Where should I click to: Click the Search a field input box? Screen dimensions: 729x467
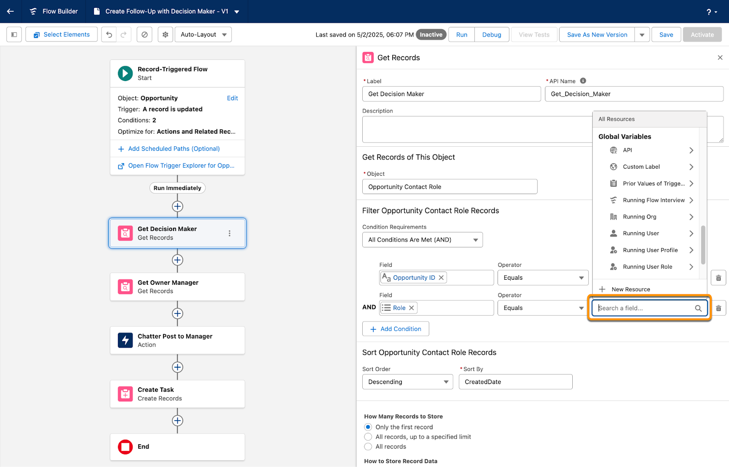(x=649, y=308)
